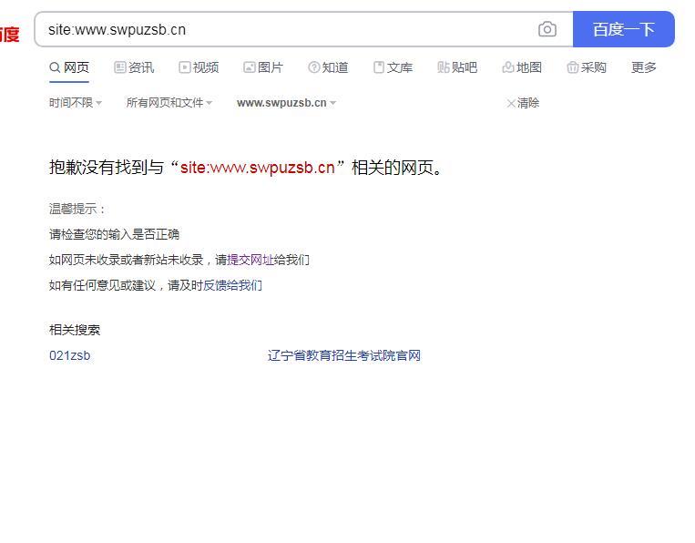Expand the 时间不限 time filter
The height and width of the screenshot is (543, 695).
point(76,103)
